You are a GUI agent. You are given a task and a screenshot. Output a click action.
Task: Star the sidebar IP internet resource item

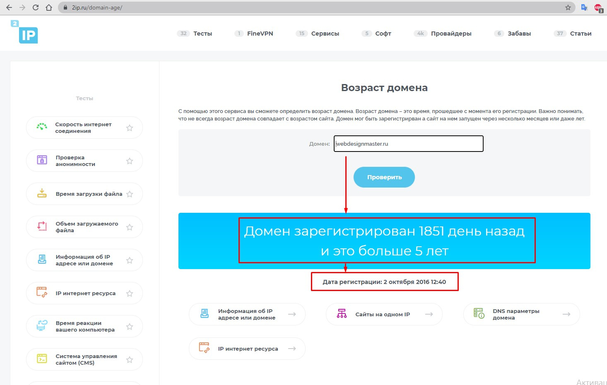pos(130,294)
